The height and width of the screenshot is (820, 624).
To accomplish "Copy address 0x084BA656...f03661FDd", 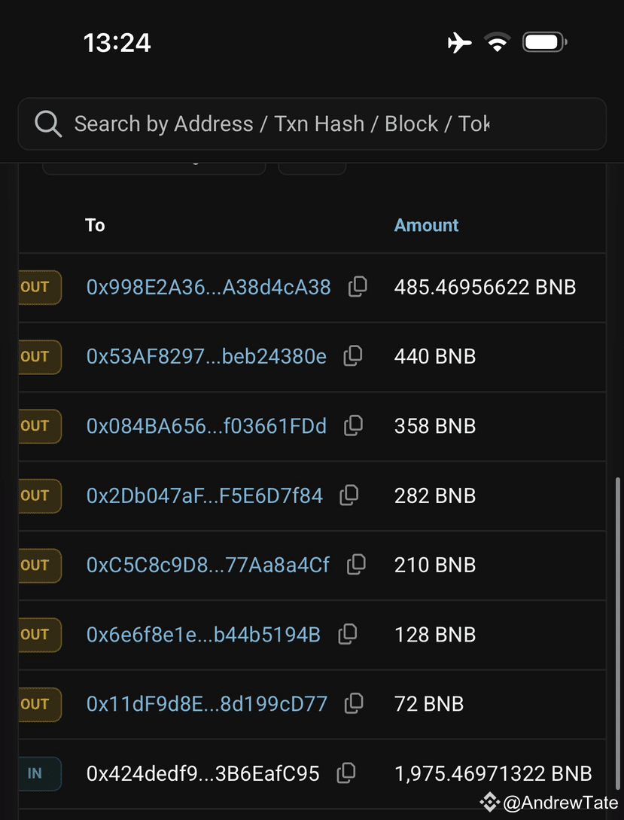I will click(354, 425).
